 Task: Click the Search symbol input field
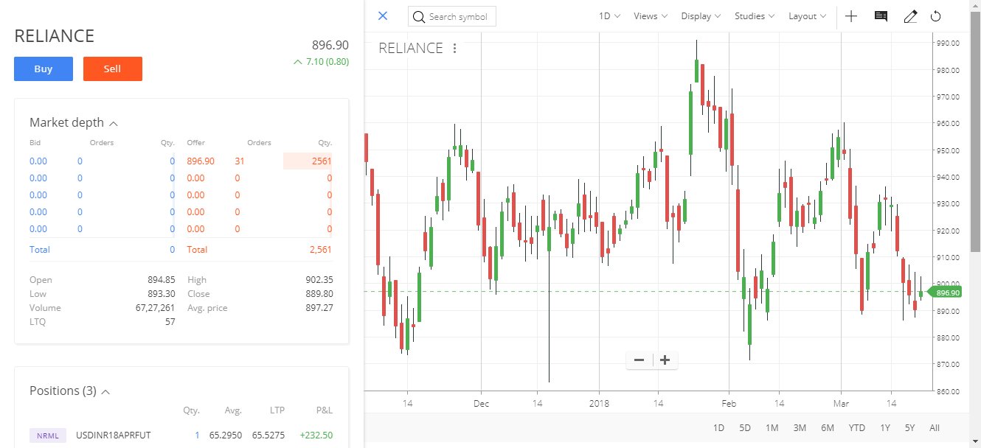pos(452,16)
